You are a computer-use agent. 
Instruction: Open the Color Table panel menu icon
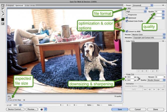[x=164, y=41]
